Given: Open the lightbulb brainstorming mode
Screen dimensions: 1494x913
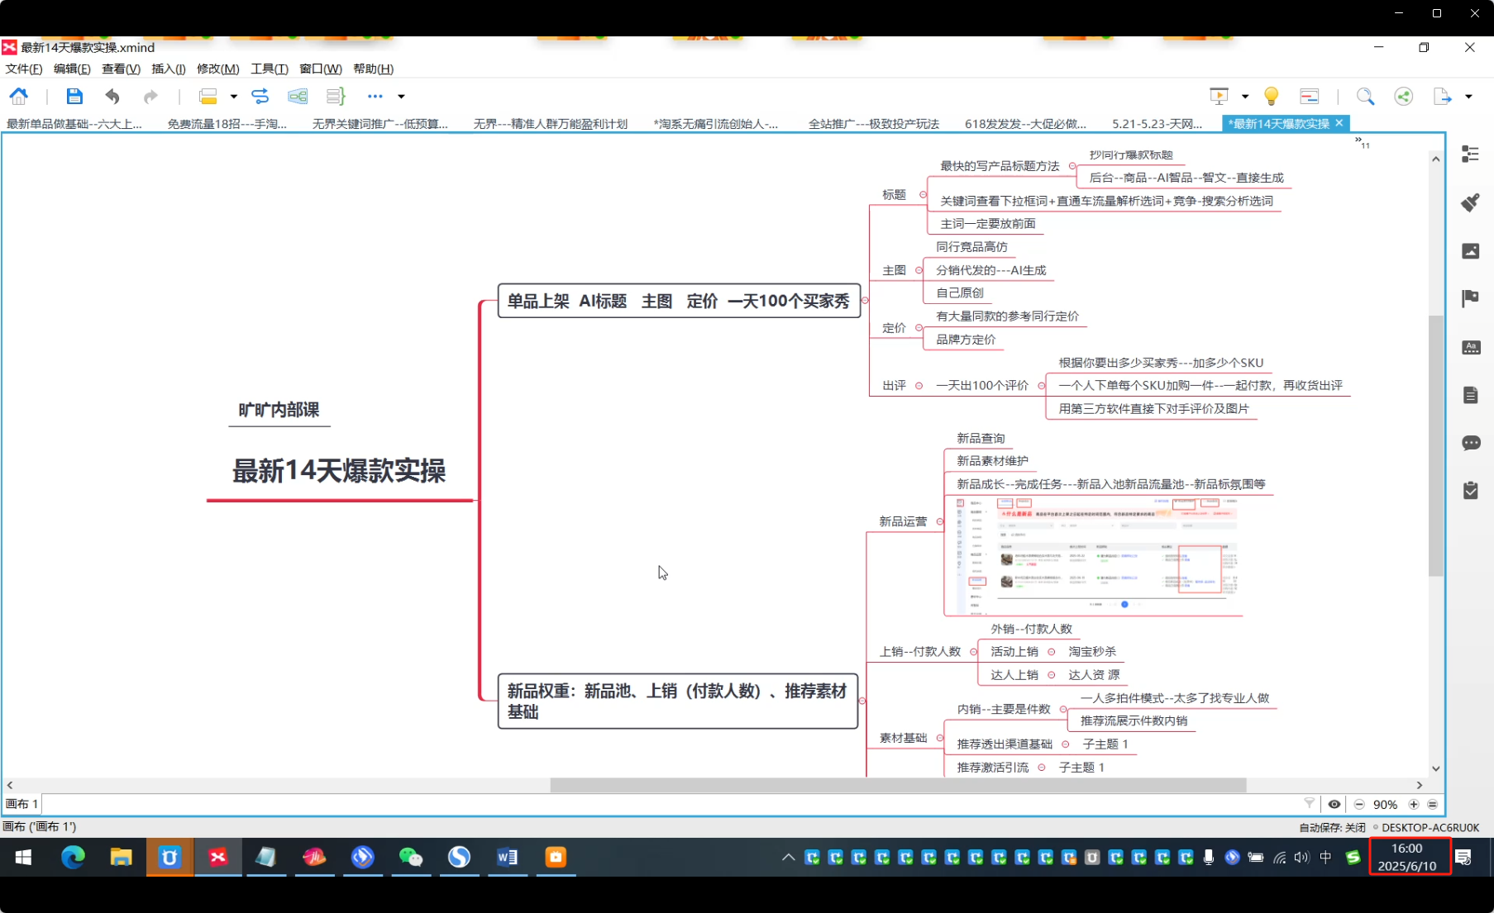Looking at the screenshot, I should (x=1271, y=97).
